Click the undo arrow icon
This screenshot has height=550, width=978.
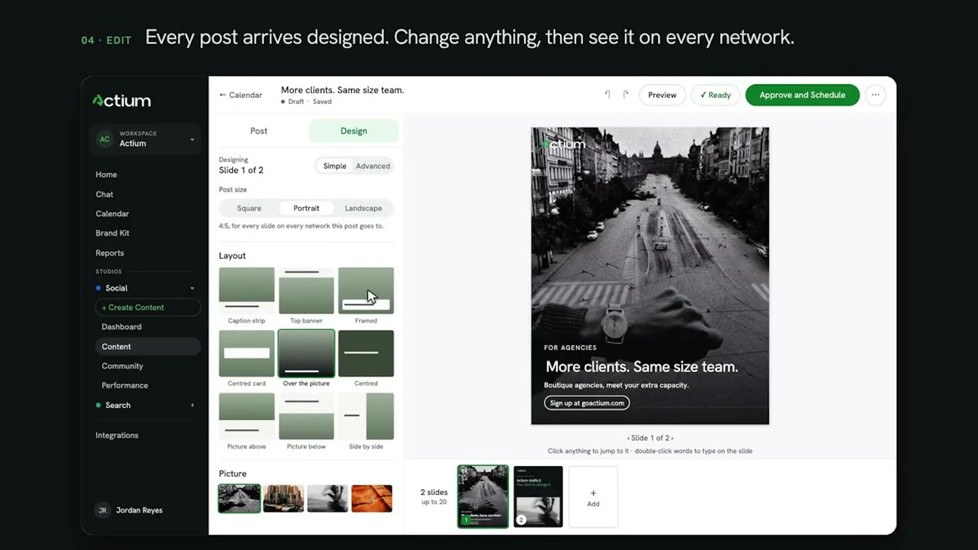pos(608,95)
